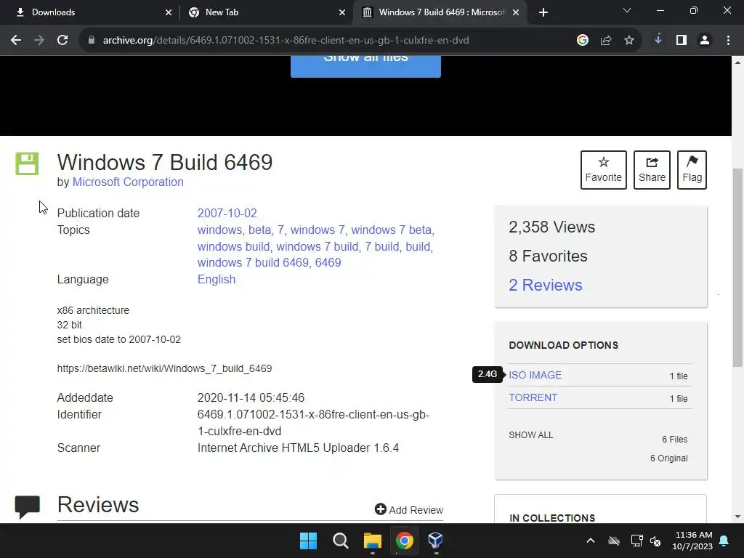Click the '8 Favorites' text
Screen dimensions: 744x558
pos(548,256)
